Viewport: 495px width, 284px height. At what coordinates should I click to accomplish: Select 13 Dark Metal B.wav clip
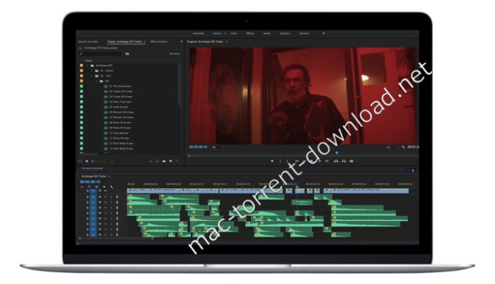coord(121,148)
